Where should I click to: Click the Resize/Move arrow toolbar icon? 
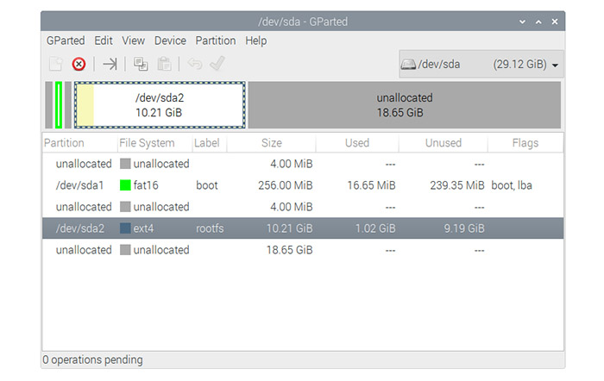110,64
